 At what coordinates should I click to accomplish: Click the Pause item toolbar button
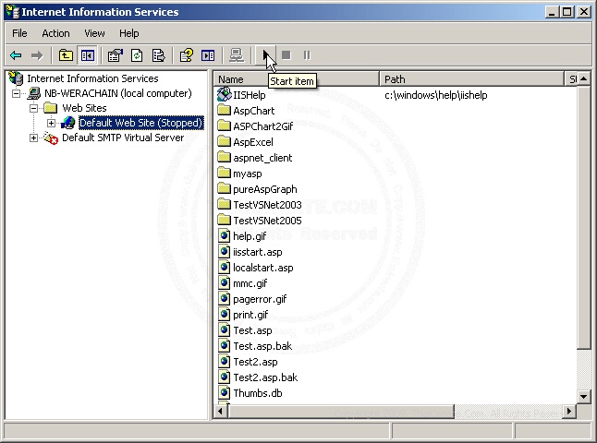click(307, 55)
